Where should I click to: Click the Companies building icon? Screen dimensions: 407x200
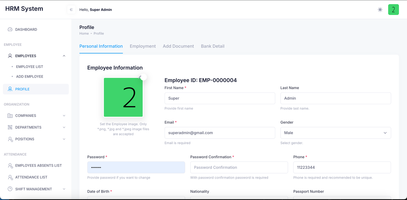point(10,116)
